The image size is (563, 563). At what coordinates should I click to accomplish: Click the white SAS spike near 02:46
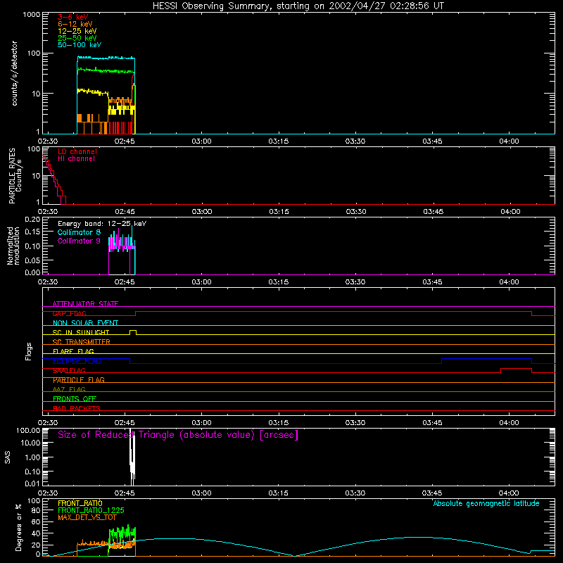(132, 457)
